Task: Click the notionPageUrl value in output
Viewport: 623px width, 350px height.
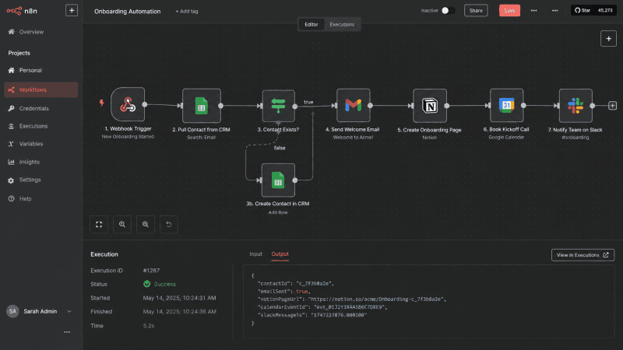Action: [377, 299]
